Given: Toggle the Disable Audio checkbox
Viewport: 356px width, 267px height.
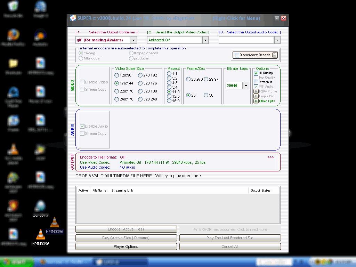Looking at the screenshot, I should coord(82,126).
